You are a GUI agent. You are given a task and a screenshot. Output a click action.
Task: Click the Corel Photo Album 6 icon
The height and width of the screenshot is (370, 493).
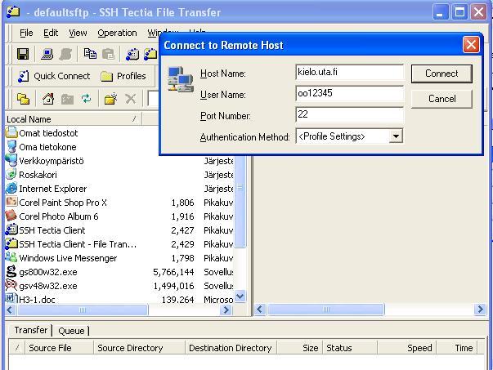coord(11,216)
